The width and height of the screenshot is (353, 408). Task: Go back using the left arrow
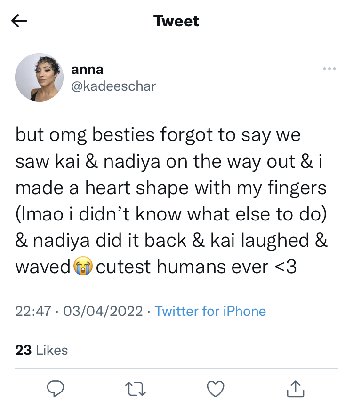tap(19, 21)
